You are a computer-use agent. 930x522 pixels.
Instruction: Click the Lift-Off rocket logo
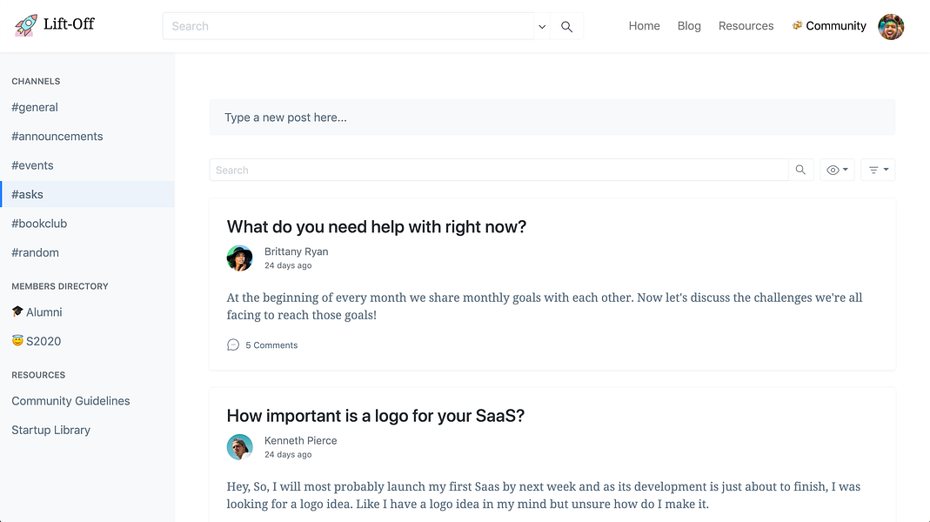(x=27, y=25)
